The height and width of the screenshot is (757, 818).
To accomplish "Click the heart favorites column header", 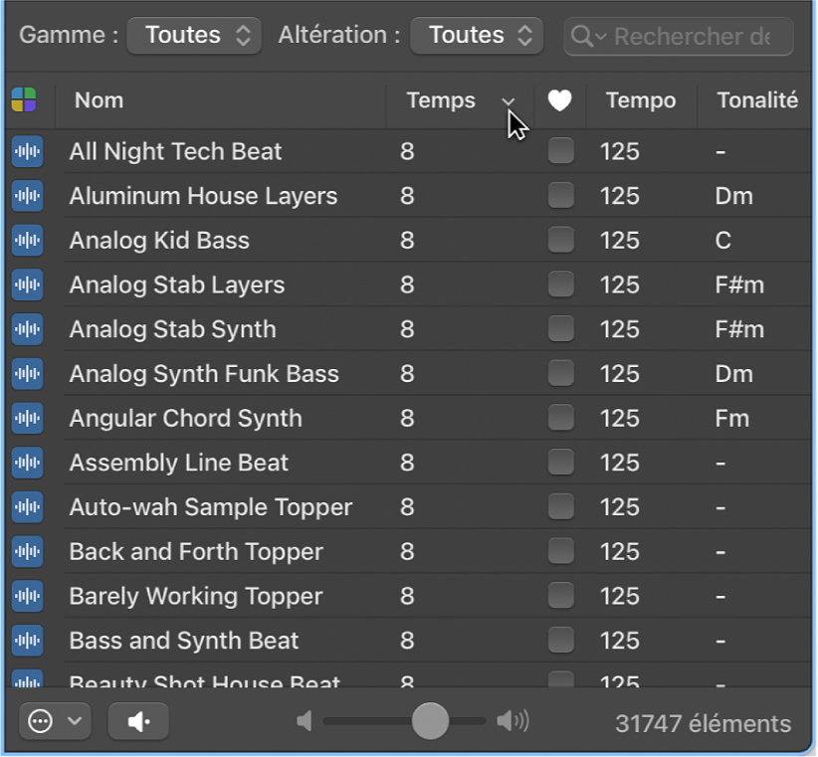I will tap(560, 100).
